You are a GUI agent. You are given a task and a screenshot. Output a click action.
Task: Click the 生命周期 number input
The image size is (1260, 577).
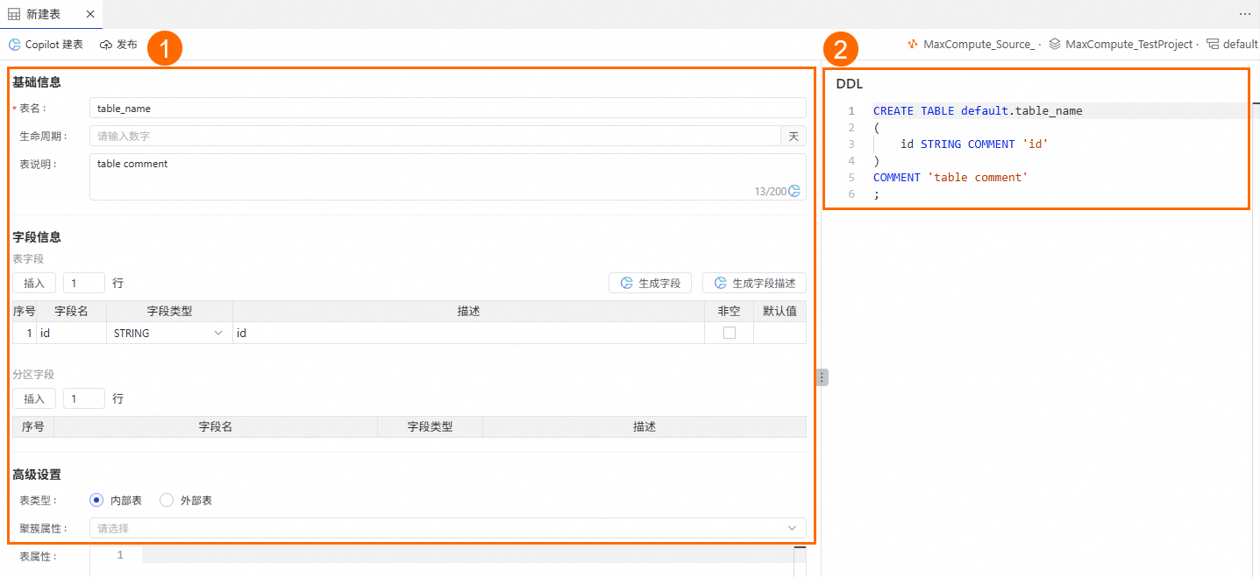point(435,136)
